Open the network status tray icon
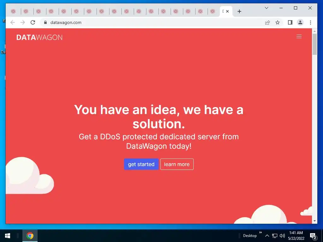Screen dimensions: 323x242 [x=275, y=236]
